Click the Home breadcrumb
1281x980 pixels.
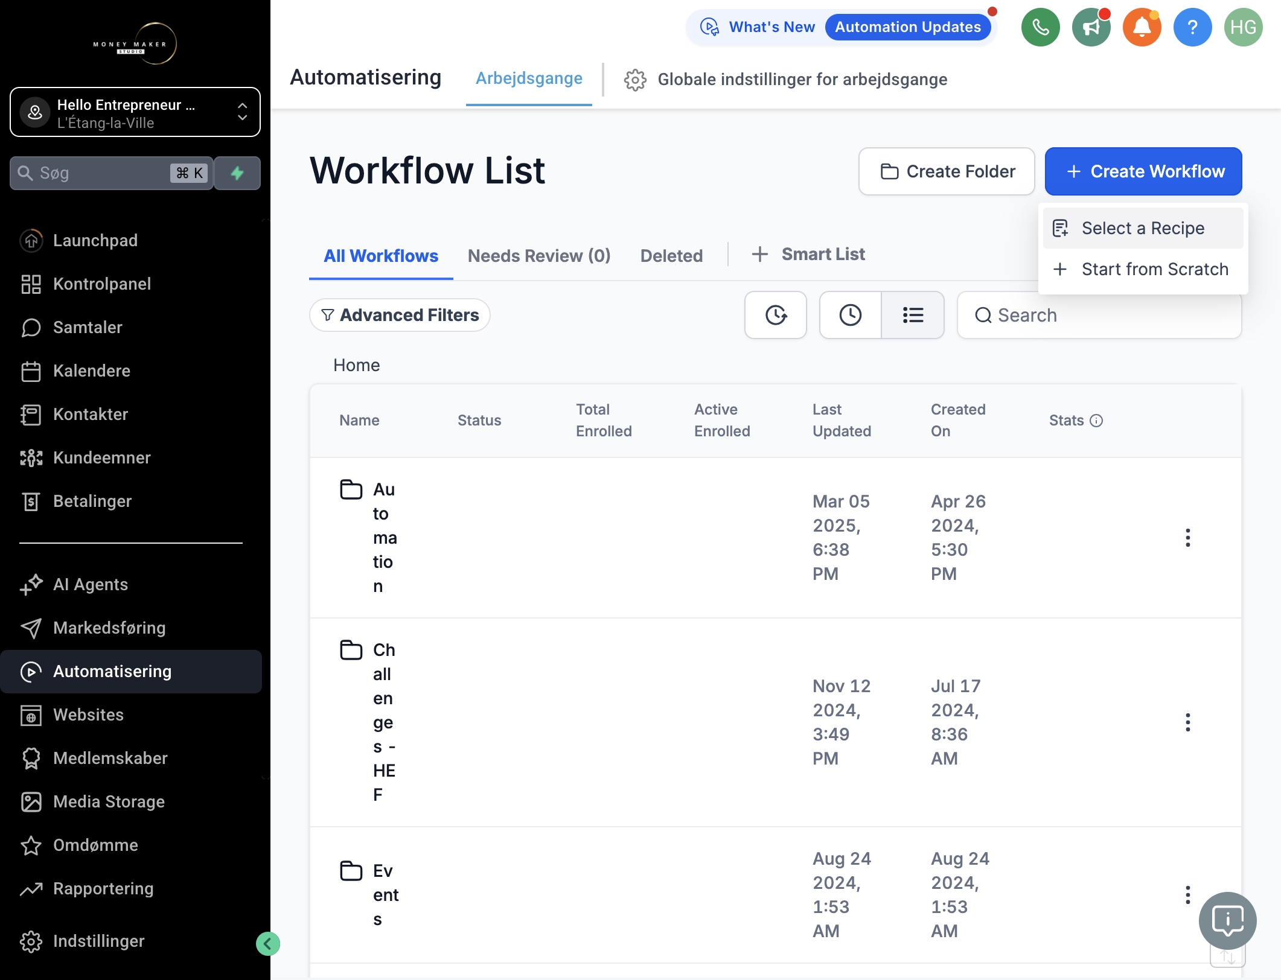point(356,365)
